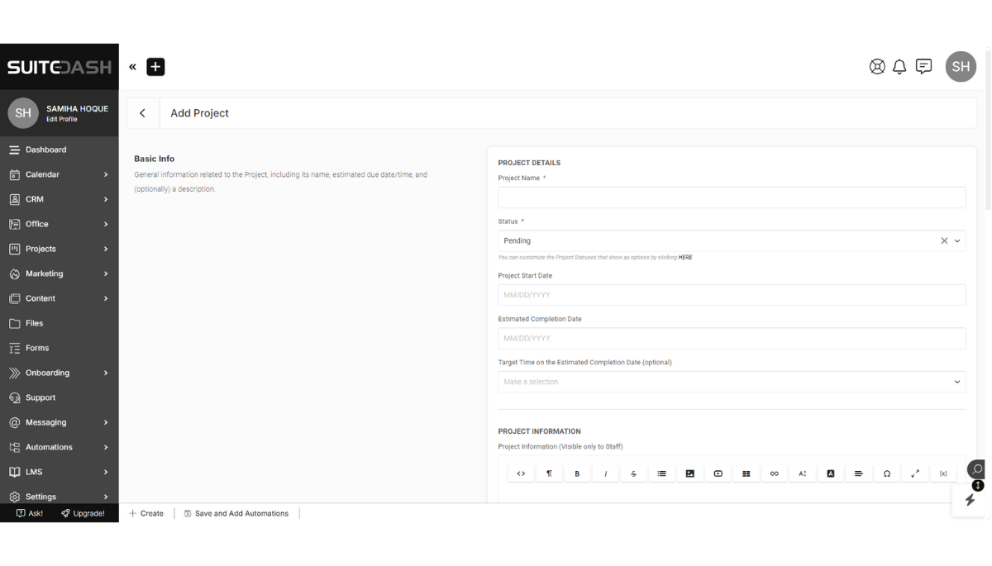Expand the CRM sidebar menu
992x566 pixels.
59,199
